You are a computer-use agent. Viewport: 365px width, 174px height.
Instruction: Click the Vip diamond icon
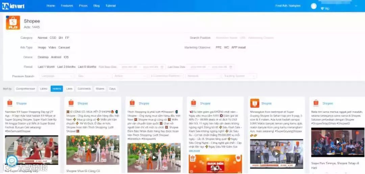click(x=322, y=8)
